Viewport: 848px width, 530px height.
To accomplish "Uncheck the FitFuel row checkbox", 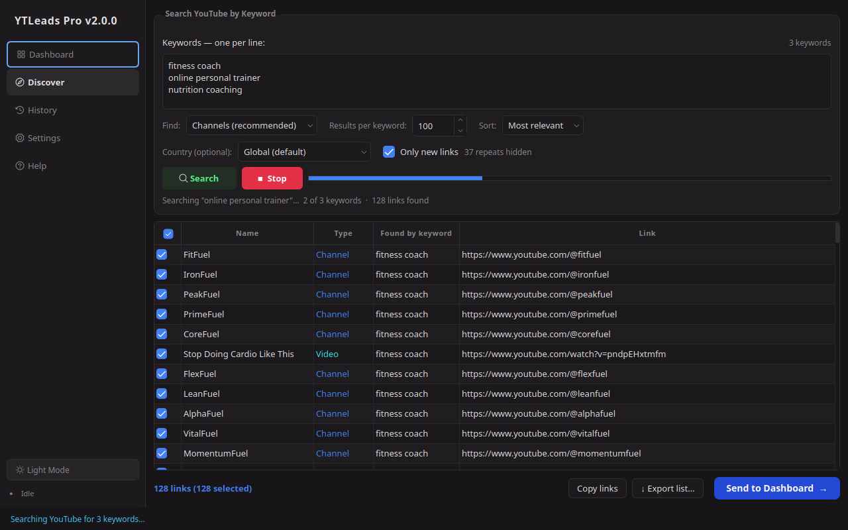I will point(162,254).
